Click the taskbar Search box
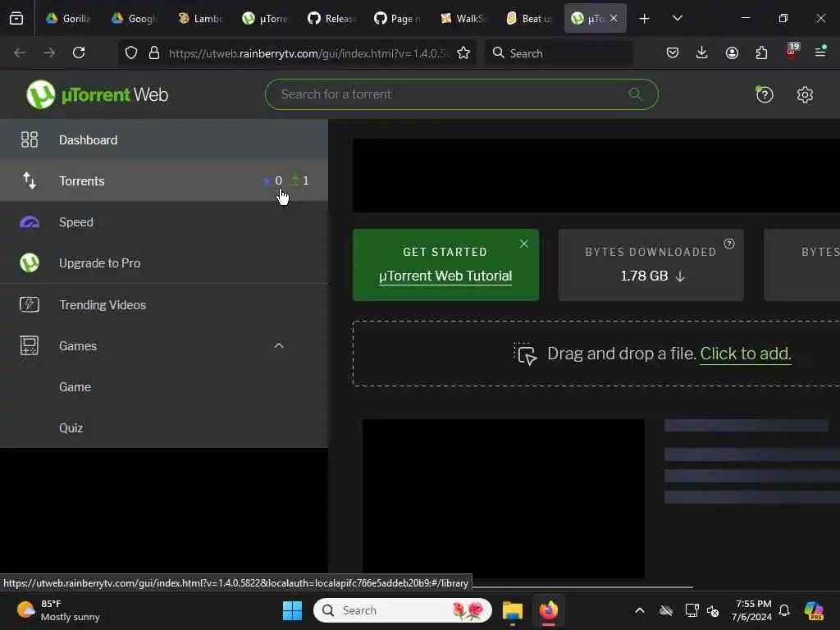The height and width of the screenshot is (630, 840). click(x=402, y=610)
